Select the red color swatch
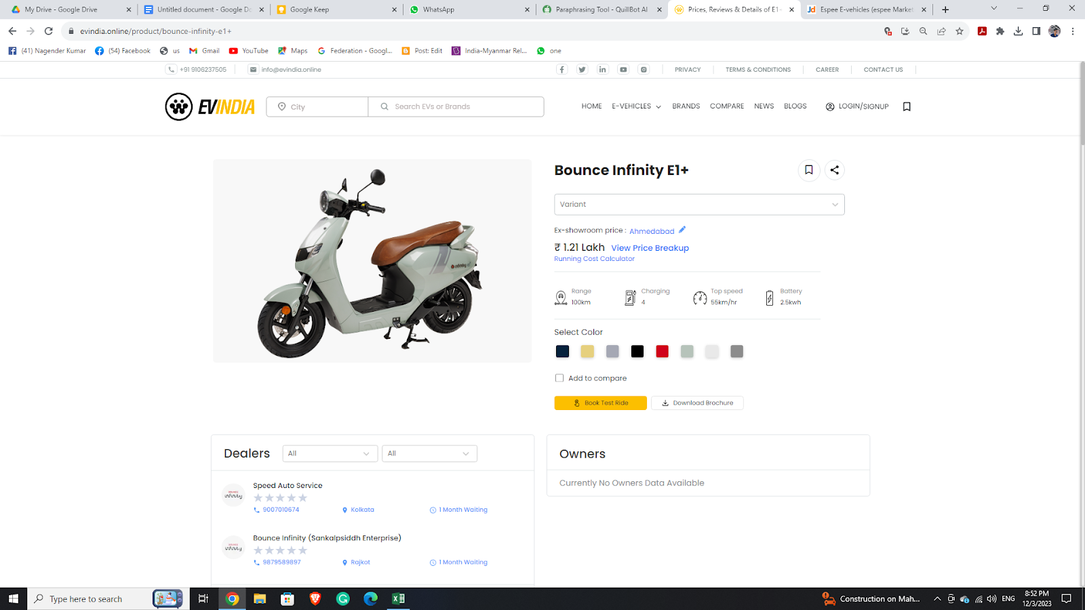The image size is (1085, 610). coord(662,351)
